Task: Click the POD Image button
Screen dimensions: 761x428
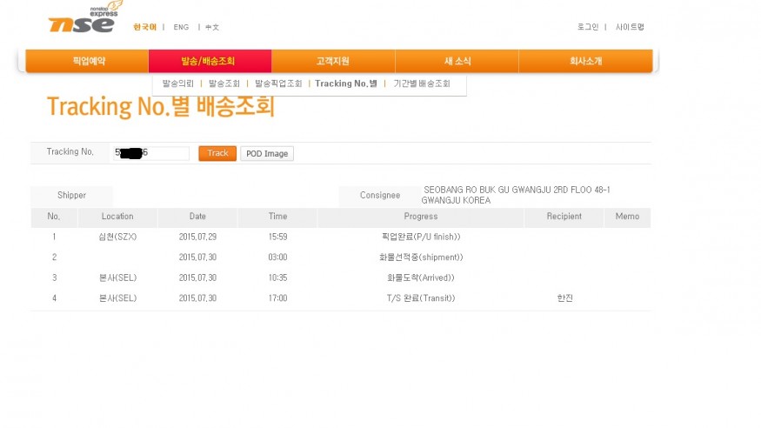Action: [x=267, y=153]
